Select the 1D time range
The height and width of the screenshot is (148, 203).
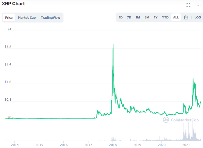click(121, 17)
